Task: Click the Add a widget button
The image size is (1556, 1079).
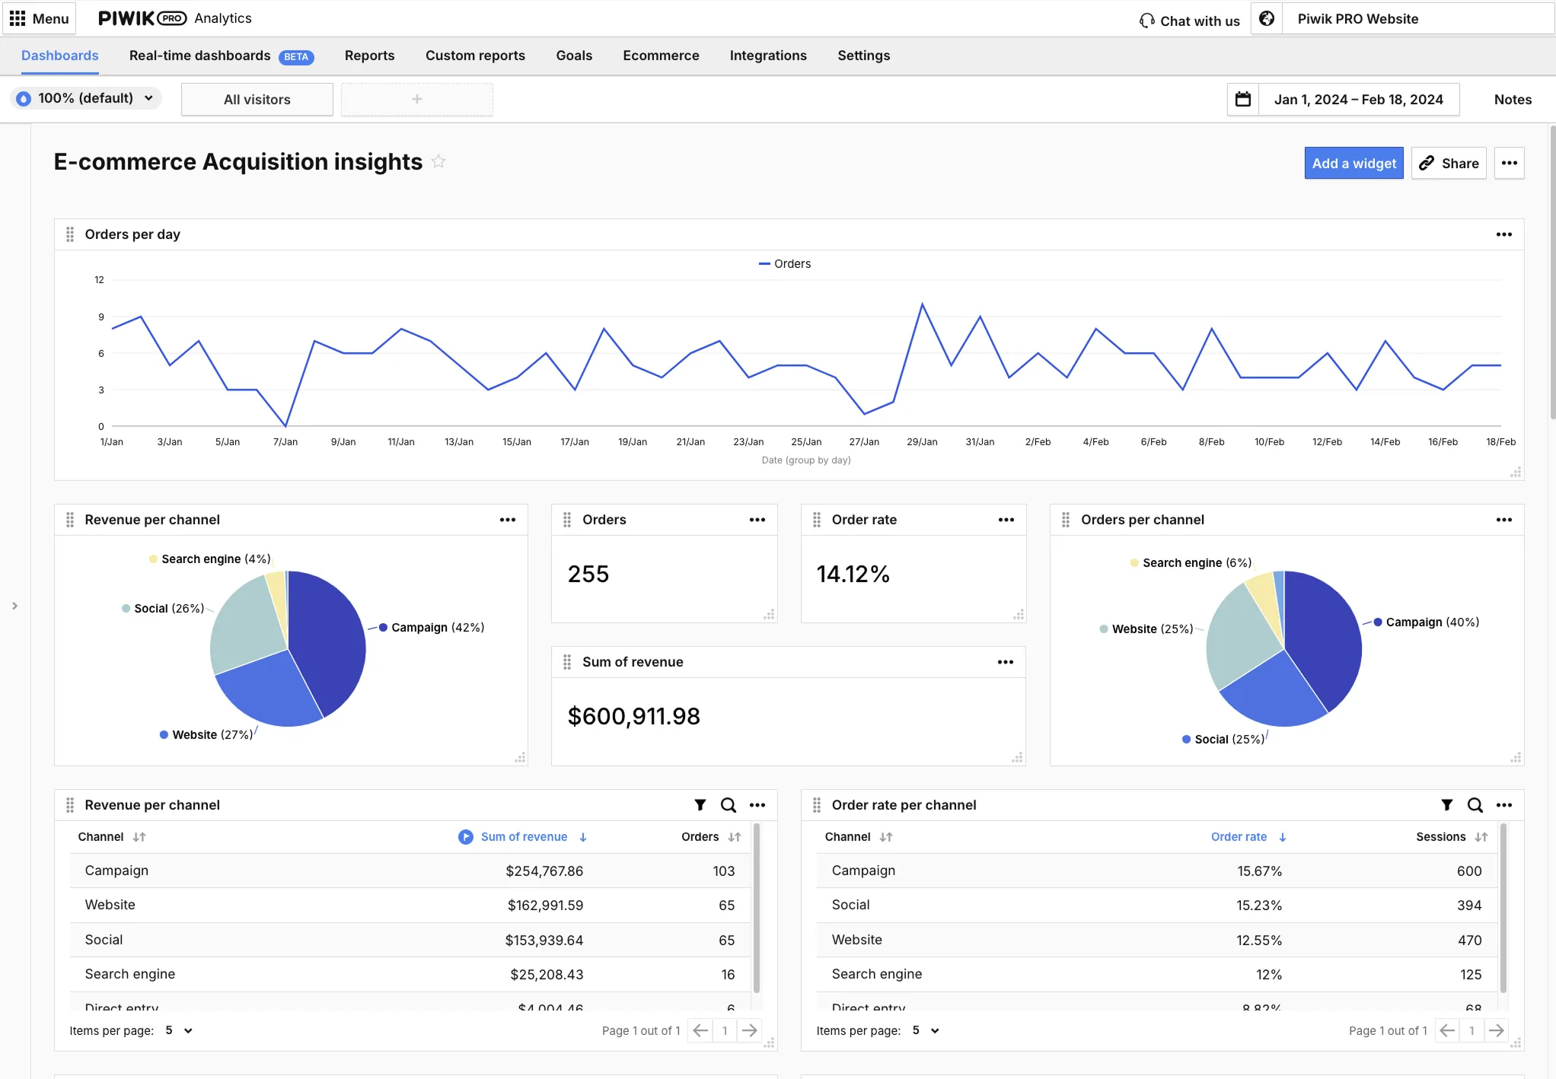Action: tap(1354, 164)
